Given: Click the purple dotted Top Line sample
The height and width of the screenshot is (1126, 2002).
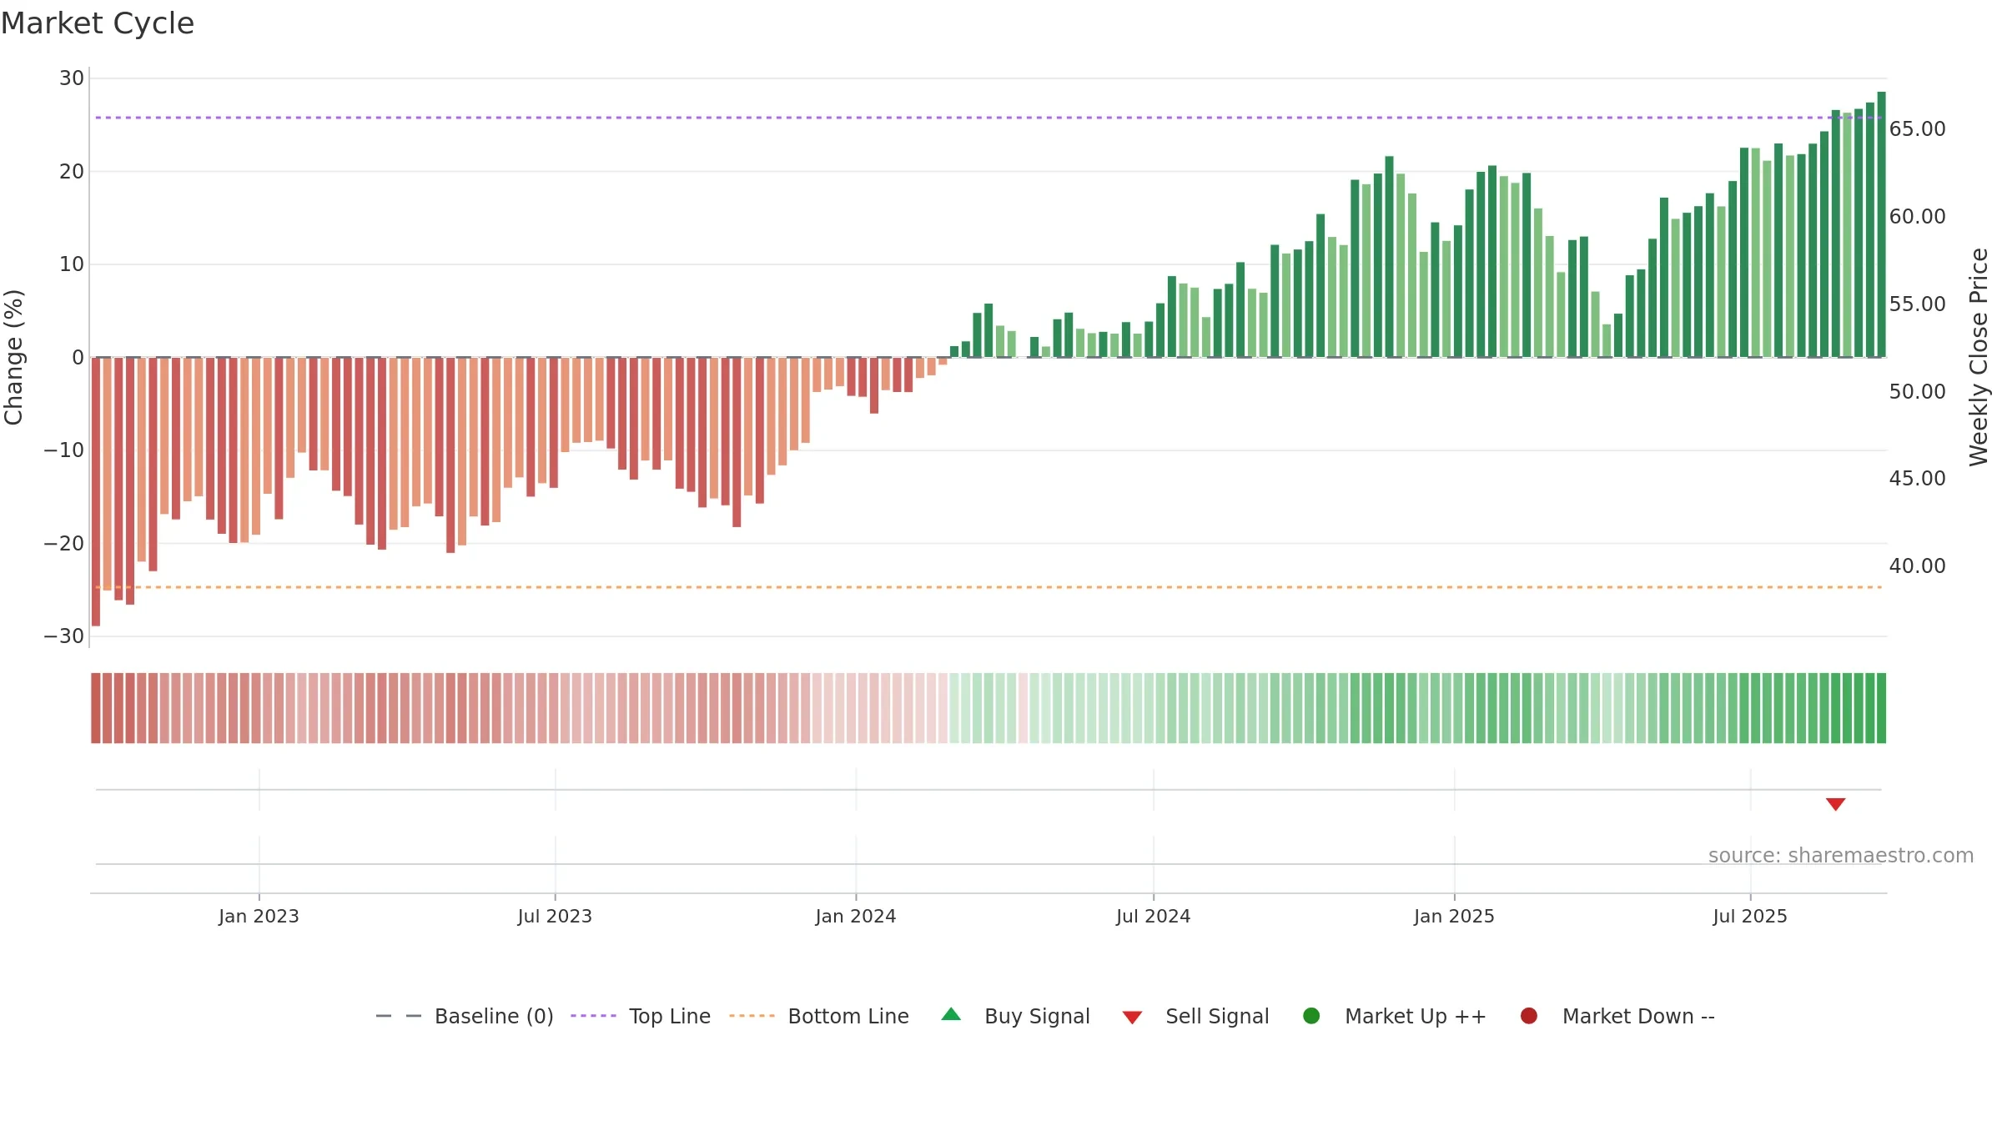Looking at the screenshot, I should click(x=593, y=1016).
